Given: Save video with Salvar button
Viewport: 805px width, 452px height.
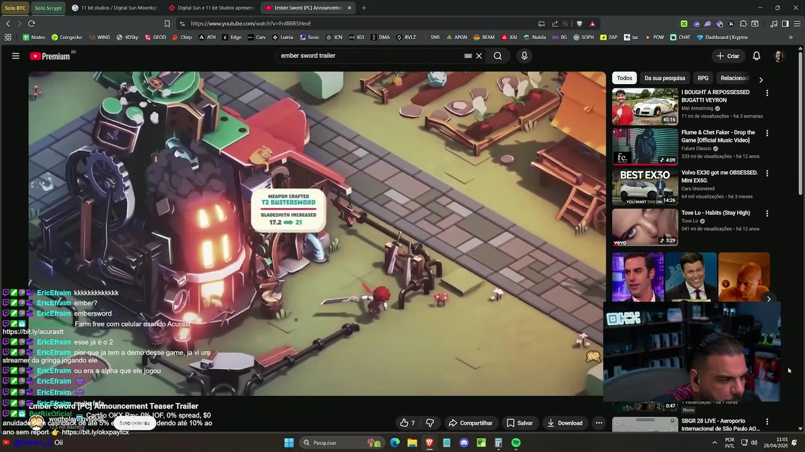Looking at the screenshot, I should click(x=520, y=423).
